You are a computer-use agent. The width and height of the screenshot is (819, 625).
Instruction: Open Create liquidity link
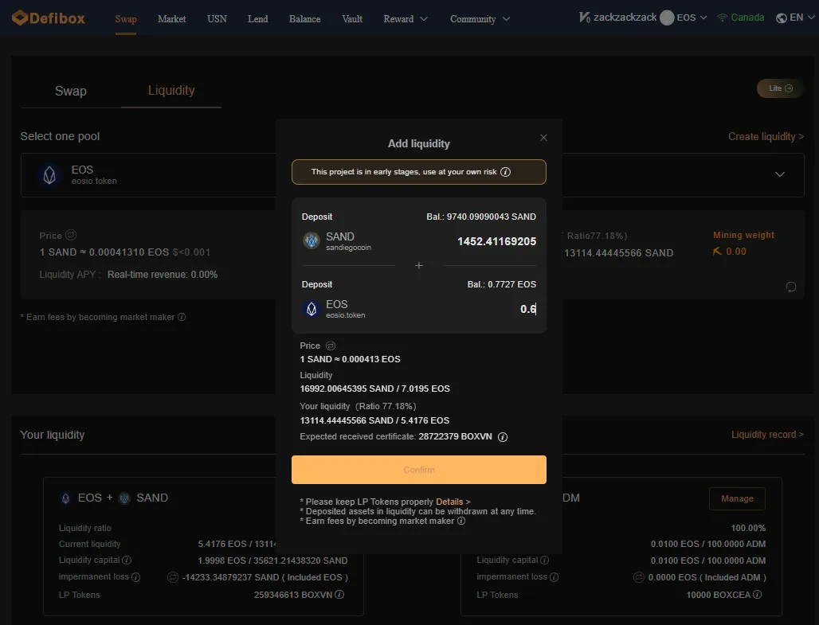(x=766, y=136)
